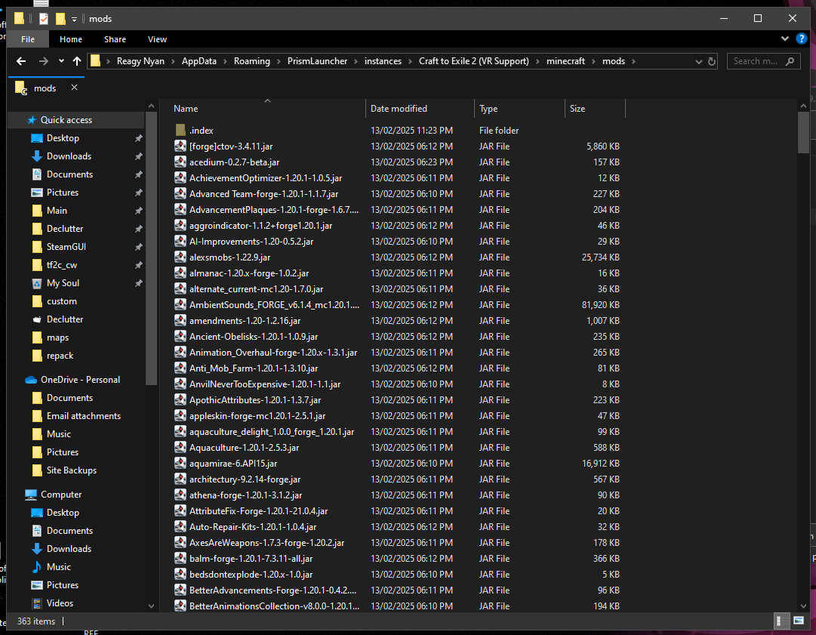Navigate to instances breadcrumb

[383, 61]
